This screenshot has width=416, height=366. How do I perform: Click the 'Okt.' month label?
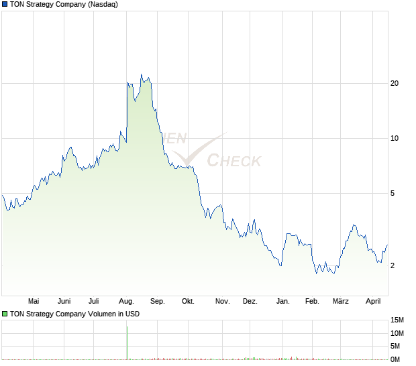pyautogui.click(x=188, y=301)
